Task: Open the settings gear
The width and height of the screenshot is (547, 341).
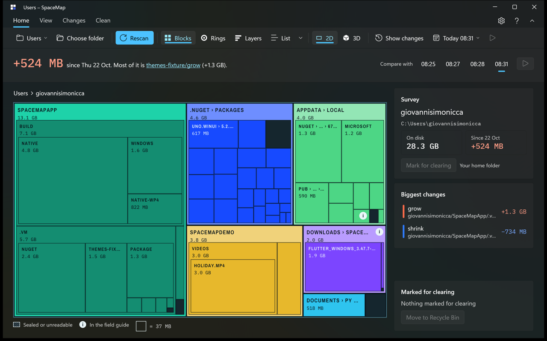Action: click(x=501, y=20)
